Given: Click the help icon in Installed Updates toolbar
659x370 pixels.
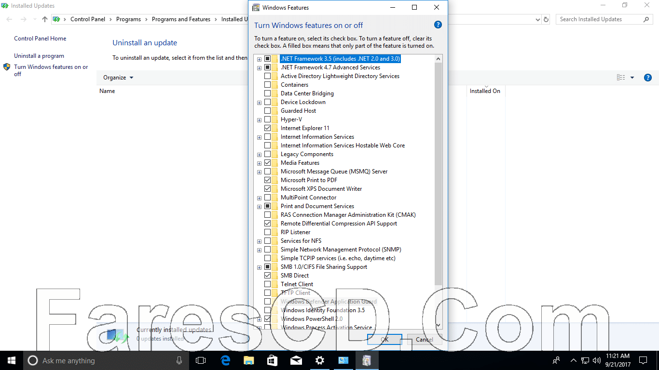Looking at the screenshot, I should 648,78.
